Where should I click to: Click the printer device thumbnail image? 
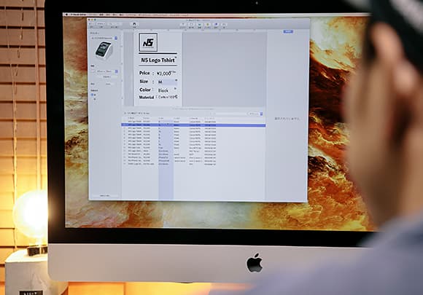tap(104, 50)
